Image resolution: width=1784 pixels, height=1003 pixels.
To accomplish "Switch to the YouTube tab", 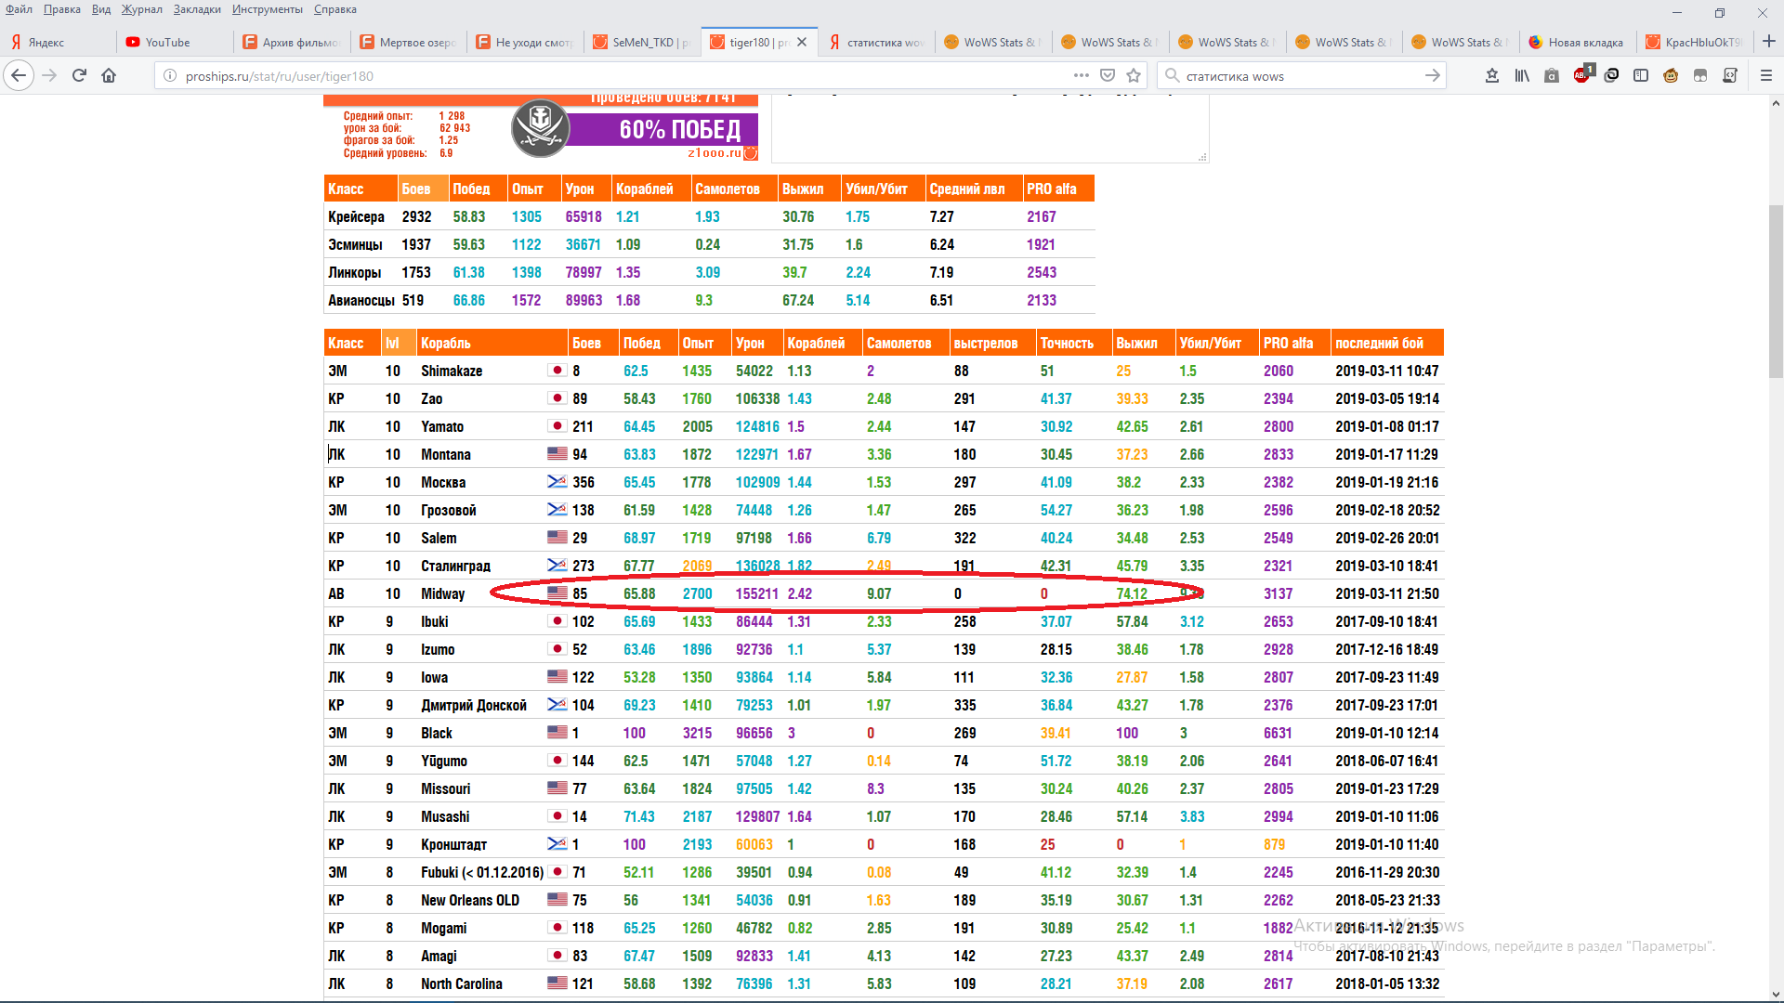I will (x=177, y=42).
